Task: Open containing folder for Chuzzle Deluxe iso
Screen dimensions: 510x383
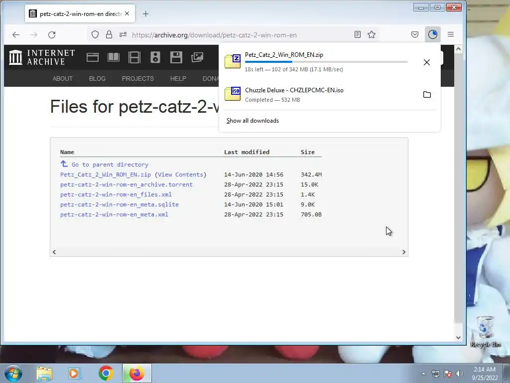Action: [427, 94]
